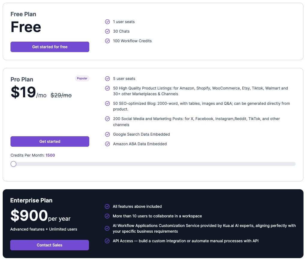Click the checkmark icon by 100 Workflow Credits

tap(107, 41)
